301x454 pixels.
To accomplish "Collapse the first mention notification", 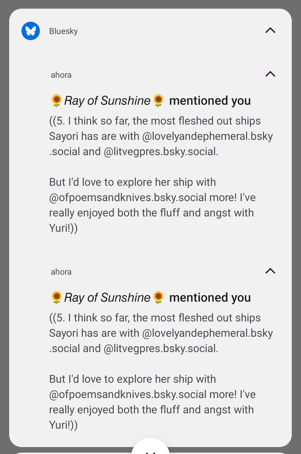I will click(x=270, y=74).
